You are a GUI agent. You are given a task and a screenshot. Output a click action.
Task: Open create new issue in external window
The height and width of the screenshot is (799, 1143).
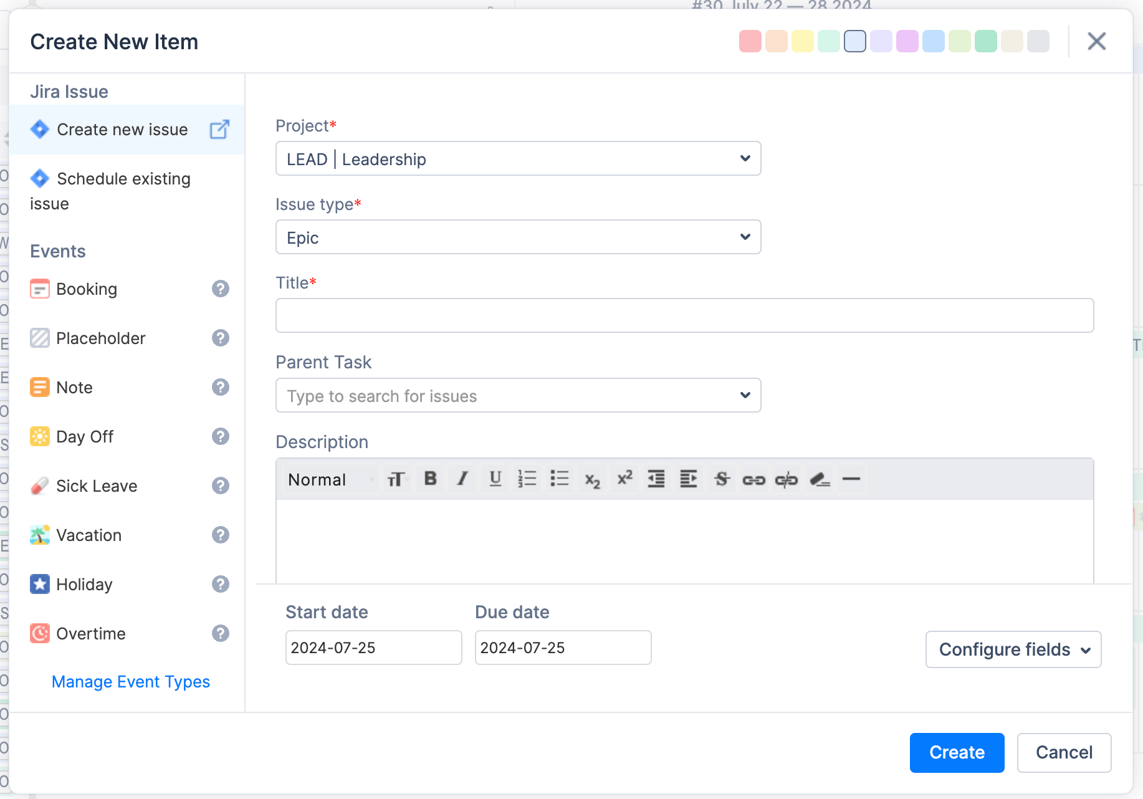point(219,130)
